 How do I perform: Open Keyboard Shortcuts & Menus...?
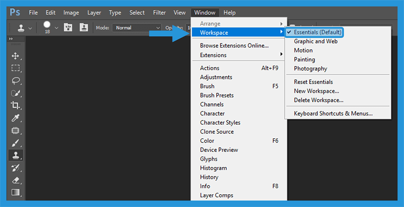coord(333,113)
